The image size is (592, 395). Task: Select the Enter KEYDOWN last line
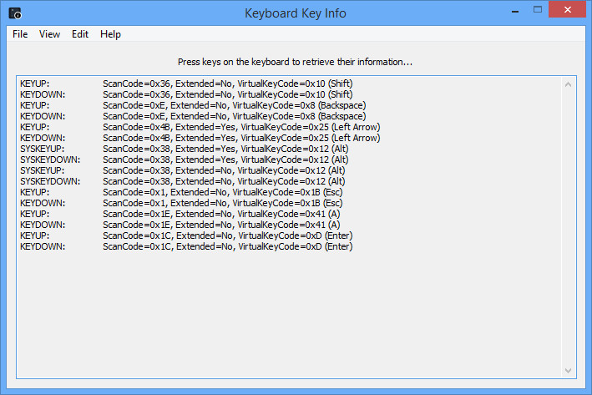click(x=200, y=246)
